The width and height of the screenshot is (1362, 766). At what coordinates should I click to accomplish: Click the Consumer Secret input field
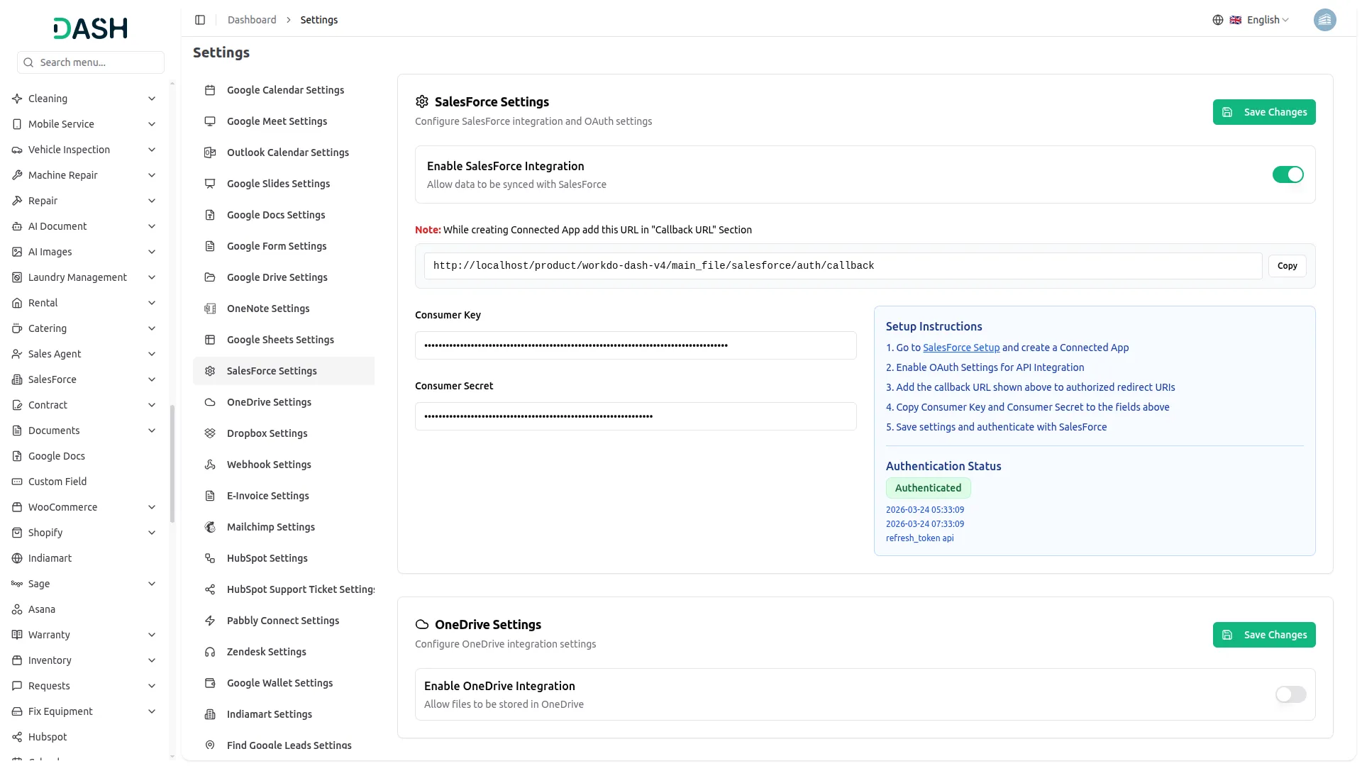pyautogui.click(x=636, y=416)
